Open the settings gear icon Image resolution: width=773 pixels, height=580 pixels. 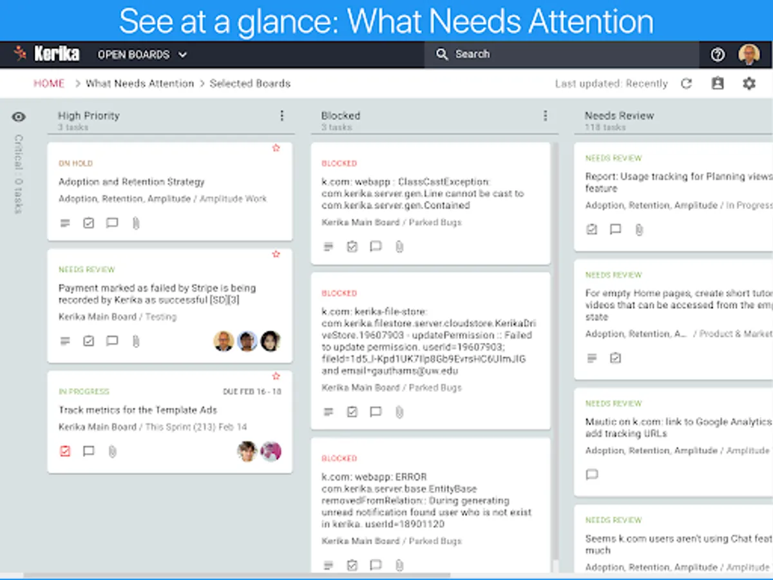(x=749, y=84)
